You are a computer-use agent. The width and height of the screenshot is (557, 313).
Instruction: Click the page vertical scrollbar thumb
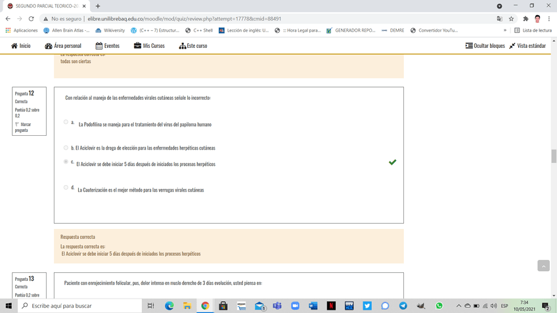click(x=554, y=156)
